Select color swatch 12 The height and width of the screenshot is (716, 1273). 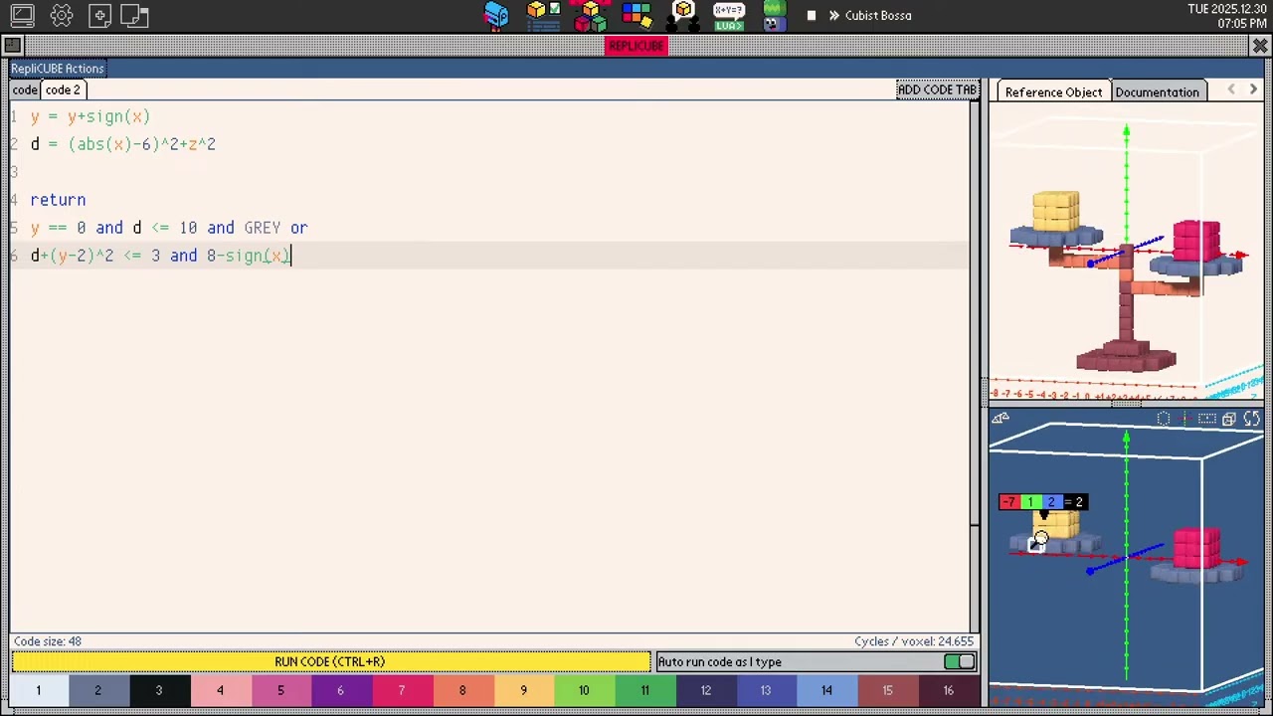point(705,690)
